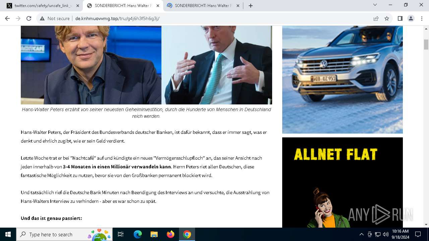Open File Explorer from the taskbar

[154, 234]
